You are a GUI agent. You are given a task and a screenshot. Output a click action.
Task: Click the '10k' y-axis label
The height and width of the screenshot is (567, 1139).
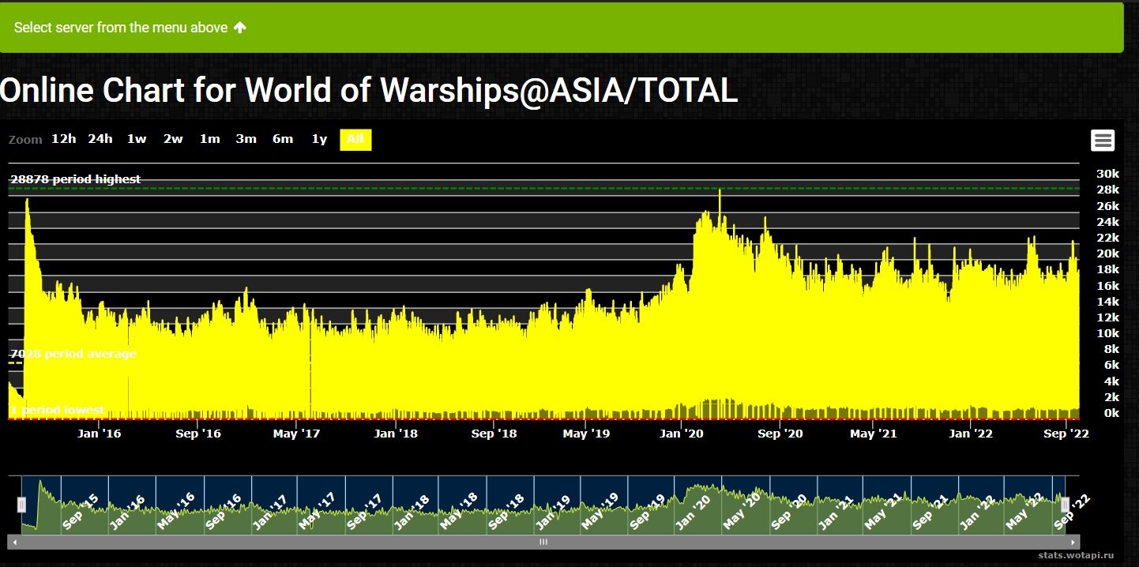click(x=1108, y=333)
